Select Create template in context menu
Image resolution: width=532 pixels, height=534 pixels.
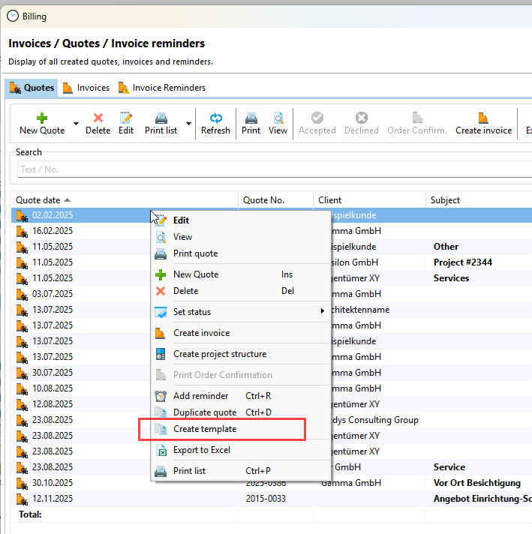point(205,429)
